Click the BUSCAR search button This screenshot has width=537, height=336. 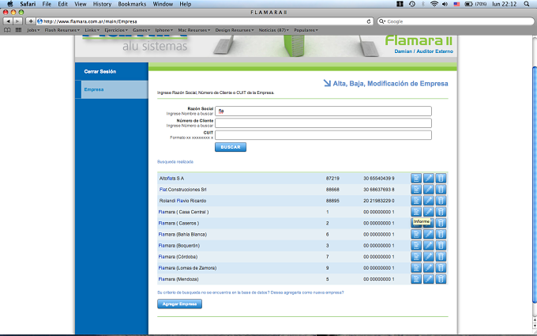231,147
